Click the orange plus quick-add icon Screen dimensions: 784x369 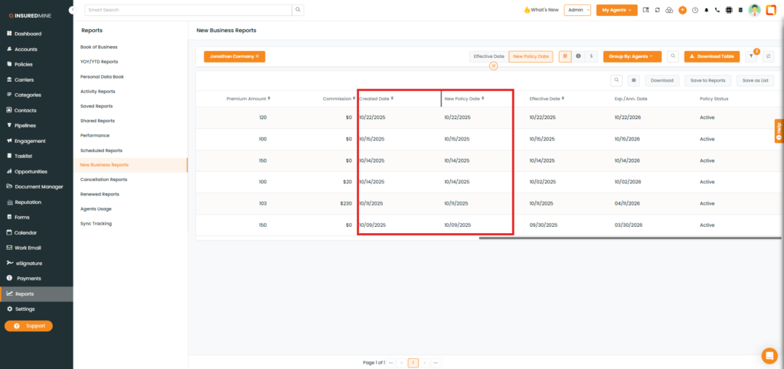pos(682,10)
